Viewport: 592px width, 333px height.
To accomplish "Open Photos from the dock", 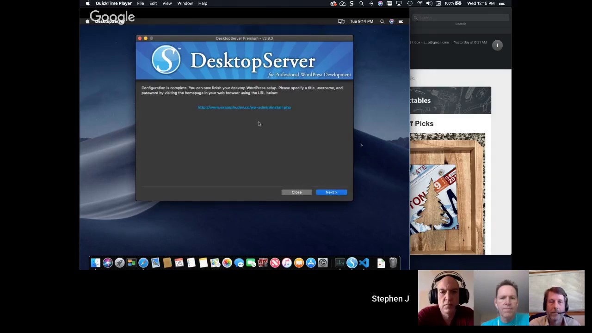I will 227,263.
